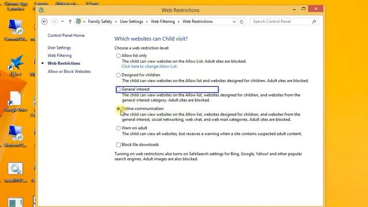Select Warn on adult option
The width and height of the screenshot is (368, 207).
pos(118,128)
